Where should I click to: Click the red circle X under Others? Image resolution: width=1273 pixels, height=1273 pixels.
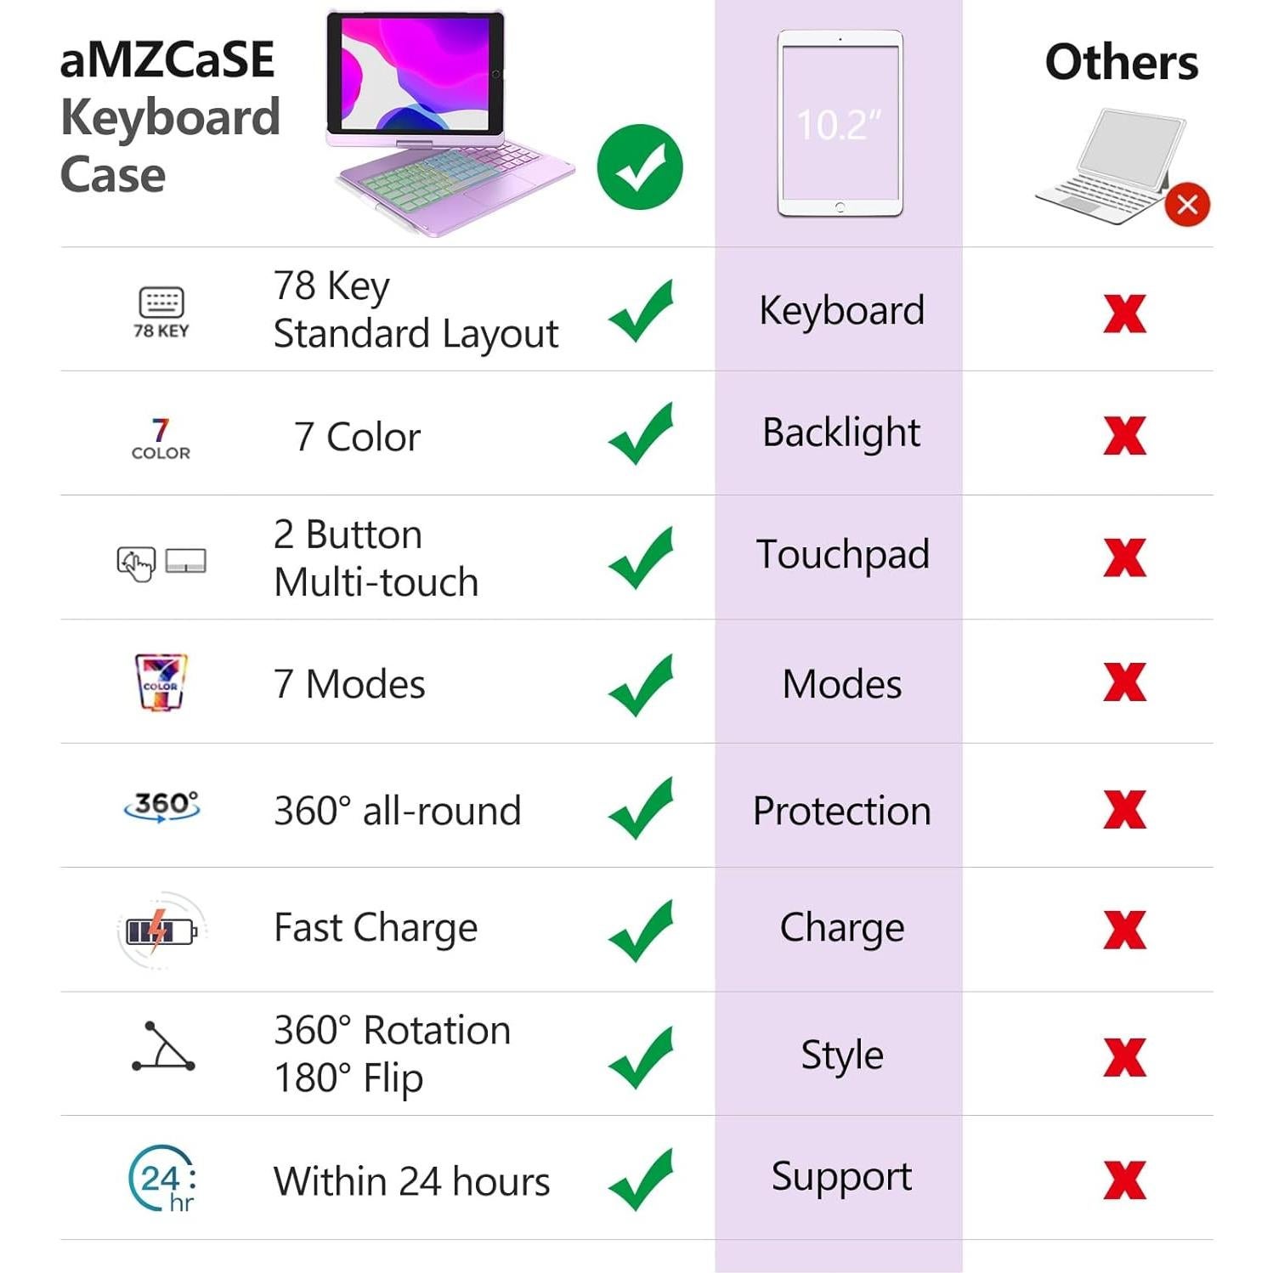click(x=1186, y=205)
